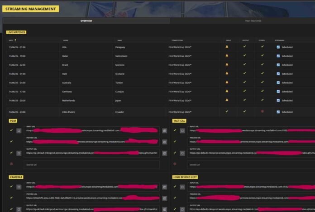Image resolution: width=315 pixels, height=212 pixels.
Task: Select the Côte d'Ivoire home team cell
Action: [x=68, y=112]
